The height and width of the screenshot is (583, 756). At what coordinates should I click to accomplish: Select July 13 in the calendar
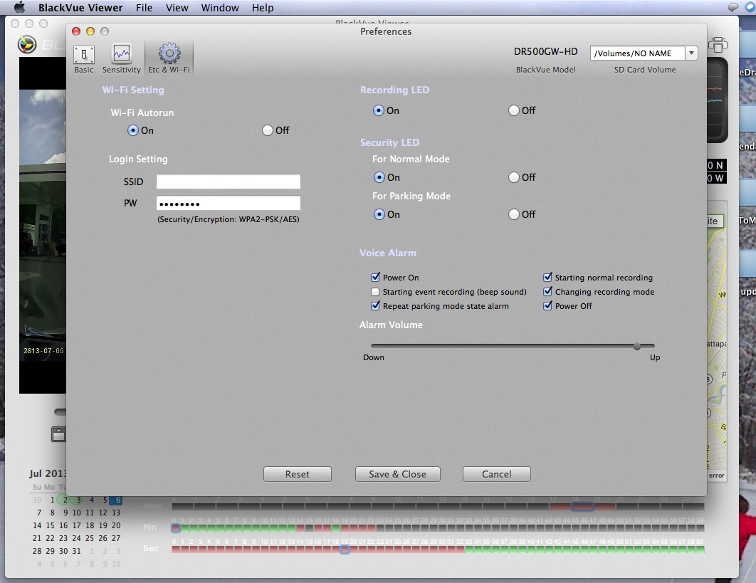pyautogui.click(x=116, y=513)
